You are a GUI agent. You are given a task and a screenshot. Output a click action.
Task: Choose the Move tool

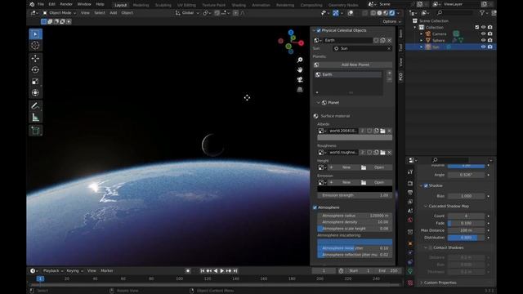point(35,58)
